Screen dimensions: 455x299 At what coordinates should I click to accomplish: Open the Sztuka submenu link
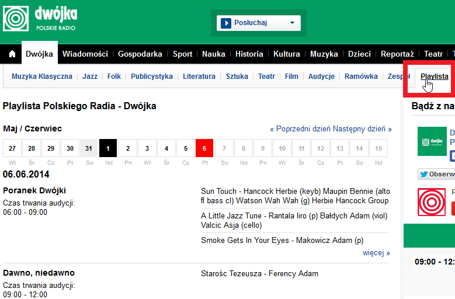pyautogui.click(x=237, y=77)
